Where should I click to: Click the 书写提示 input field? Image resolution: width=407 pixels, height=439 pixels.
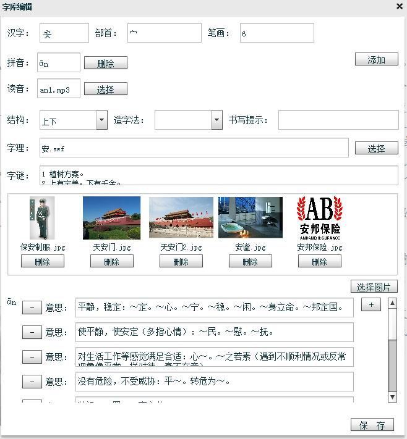338,120
